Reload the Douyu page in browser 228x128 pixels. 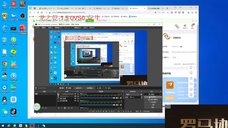(x=38, y=13)
